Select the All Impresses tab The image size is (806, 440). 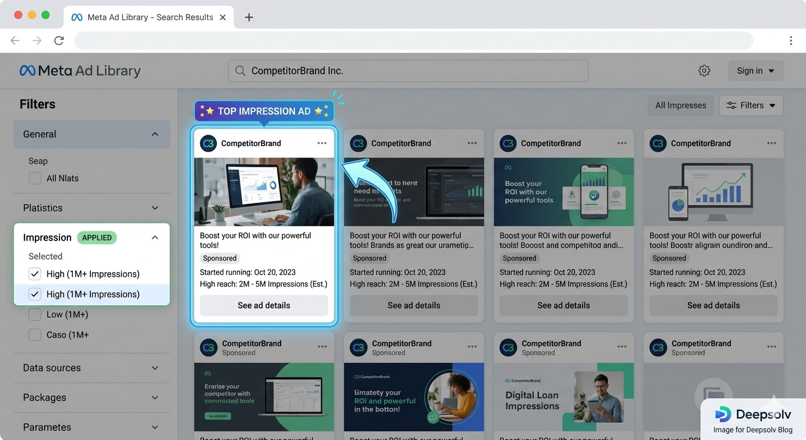click(x=680, y=105)
